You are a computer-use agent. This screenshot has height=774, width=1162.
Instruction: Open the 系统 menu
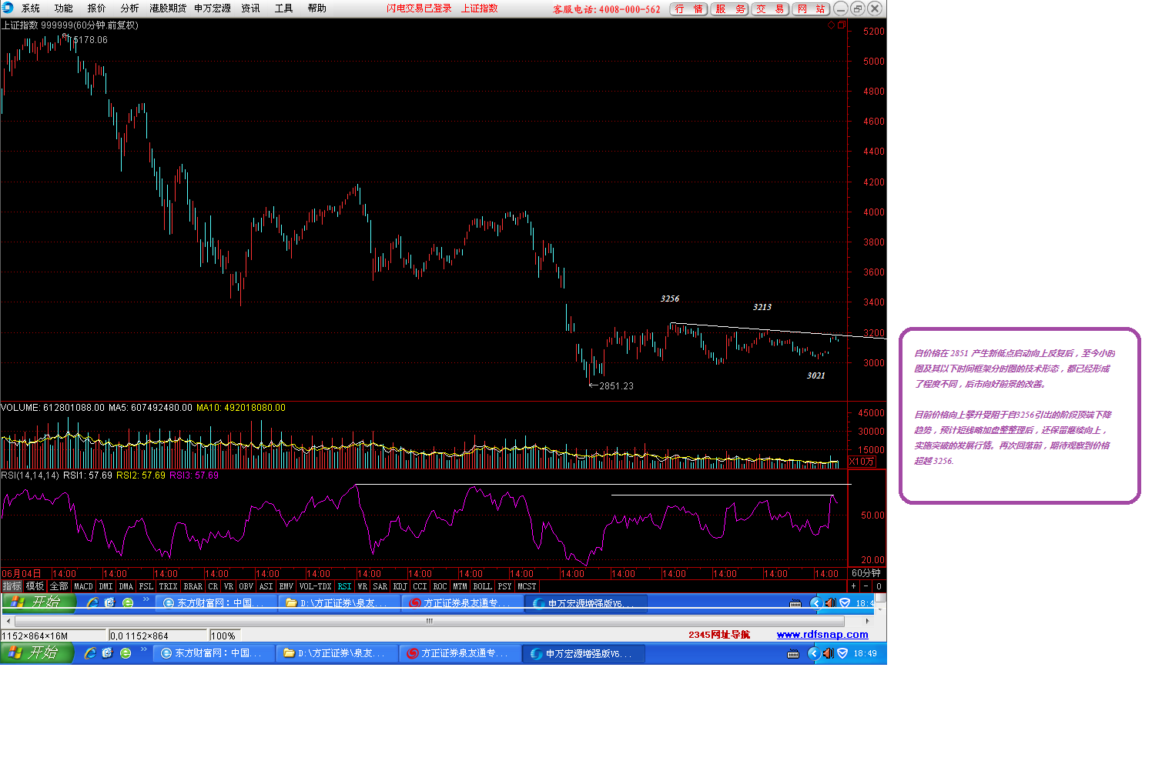point(31,8)
